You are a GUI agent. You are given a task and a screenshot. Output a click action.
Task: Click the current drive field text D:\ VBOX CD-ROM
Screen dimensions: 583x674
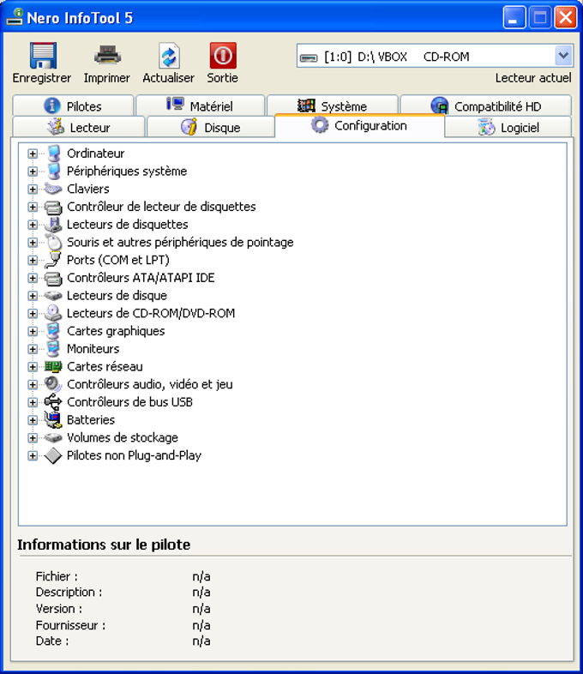click(397, 57)
